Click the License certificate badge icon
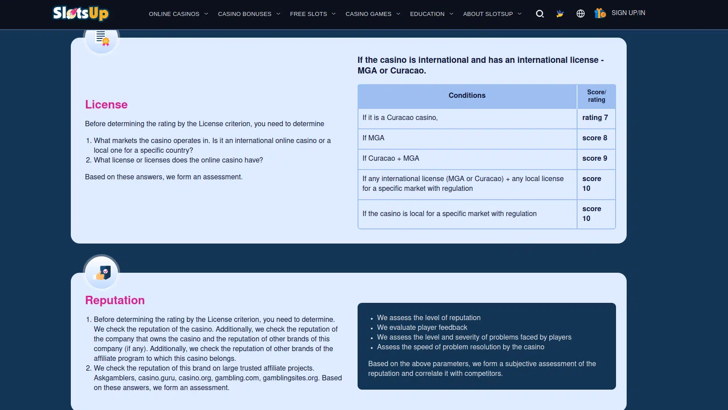 pos(102,39)
